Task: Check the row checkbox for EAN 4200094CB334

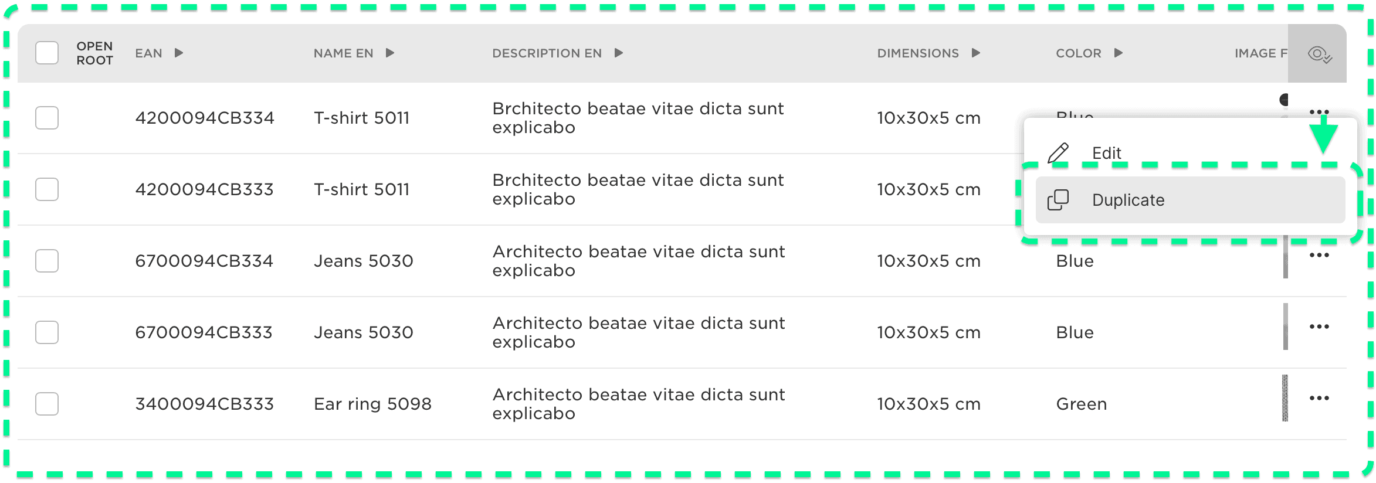Action: pos(47,118)
